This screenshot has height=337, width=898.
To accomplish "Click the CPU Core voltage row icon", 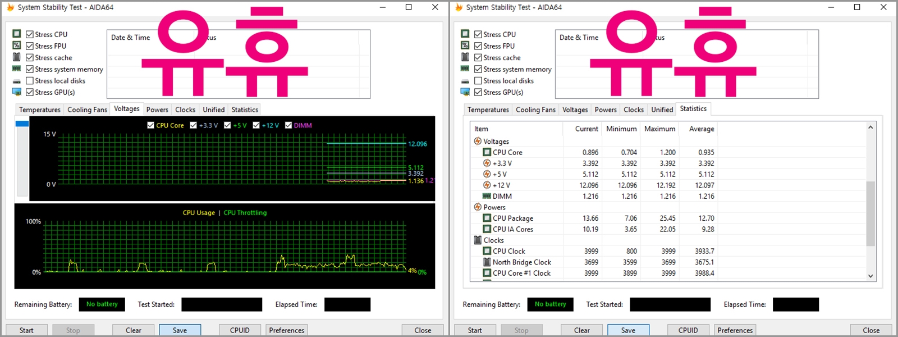I will (487, 152).
